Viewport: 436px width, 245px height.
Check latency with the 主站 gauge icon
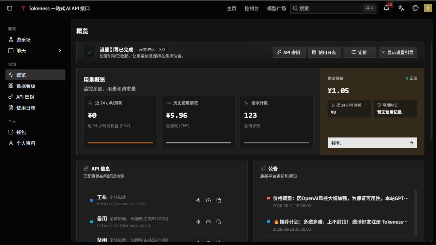(x=208, y=200)
